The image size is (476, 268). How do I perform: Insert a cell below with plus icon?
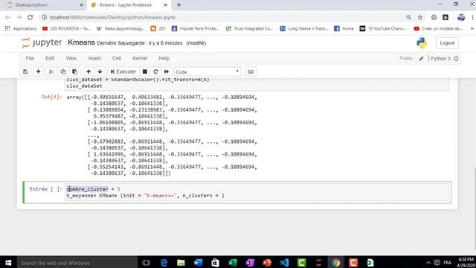38,71
